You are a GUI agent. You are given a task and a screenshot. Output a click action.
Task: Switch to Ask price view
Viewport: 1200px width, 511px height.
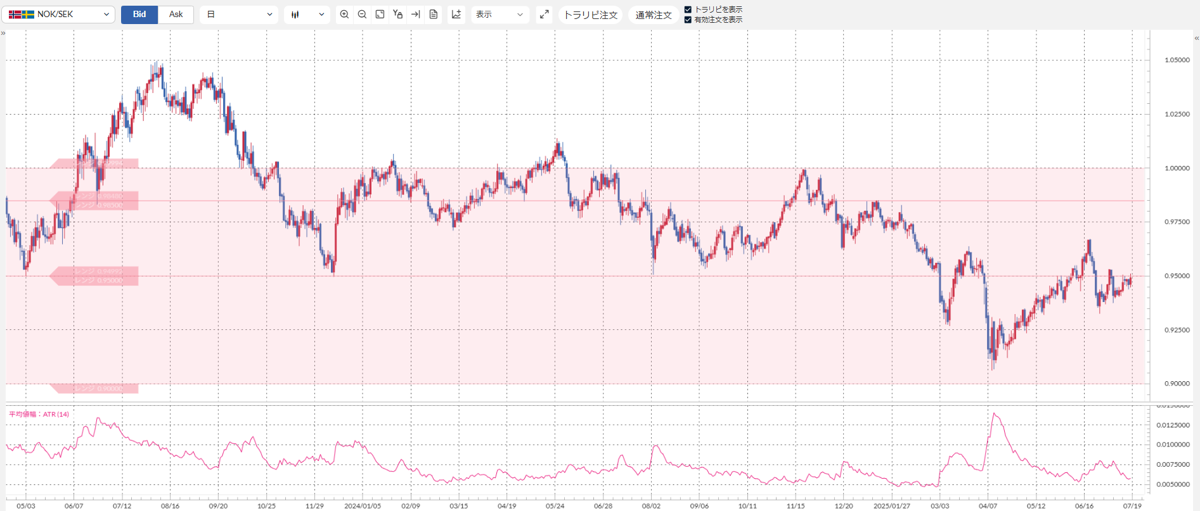point(176,15)
